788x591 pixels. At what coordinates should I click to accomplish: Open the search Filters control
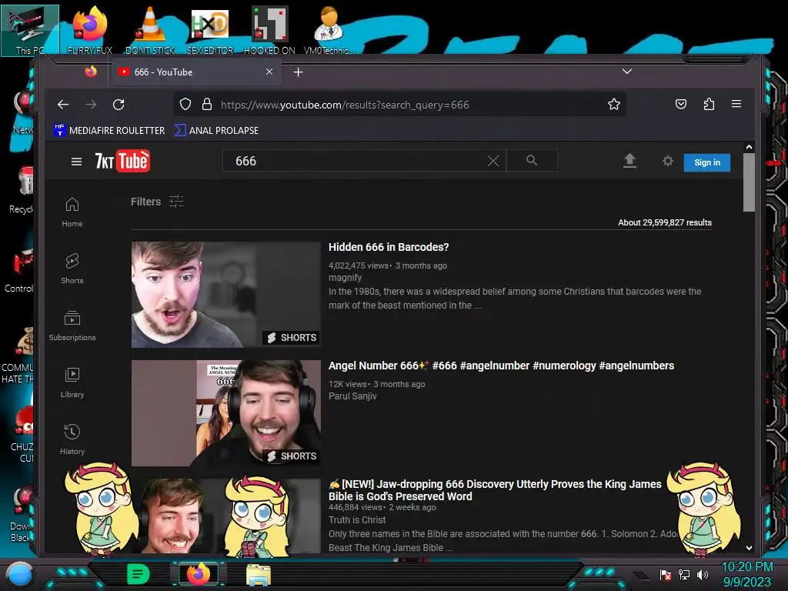[x=157, y=202]
